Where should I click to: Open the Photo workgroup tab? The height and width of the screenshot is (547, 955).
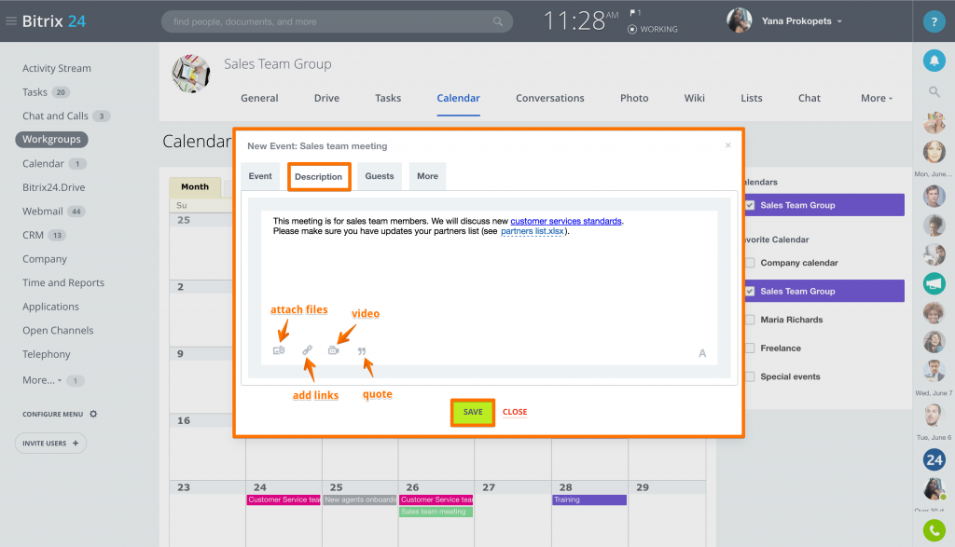634,98
